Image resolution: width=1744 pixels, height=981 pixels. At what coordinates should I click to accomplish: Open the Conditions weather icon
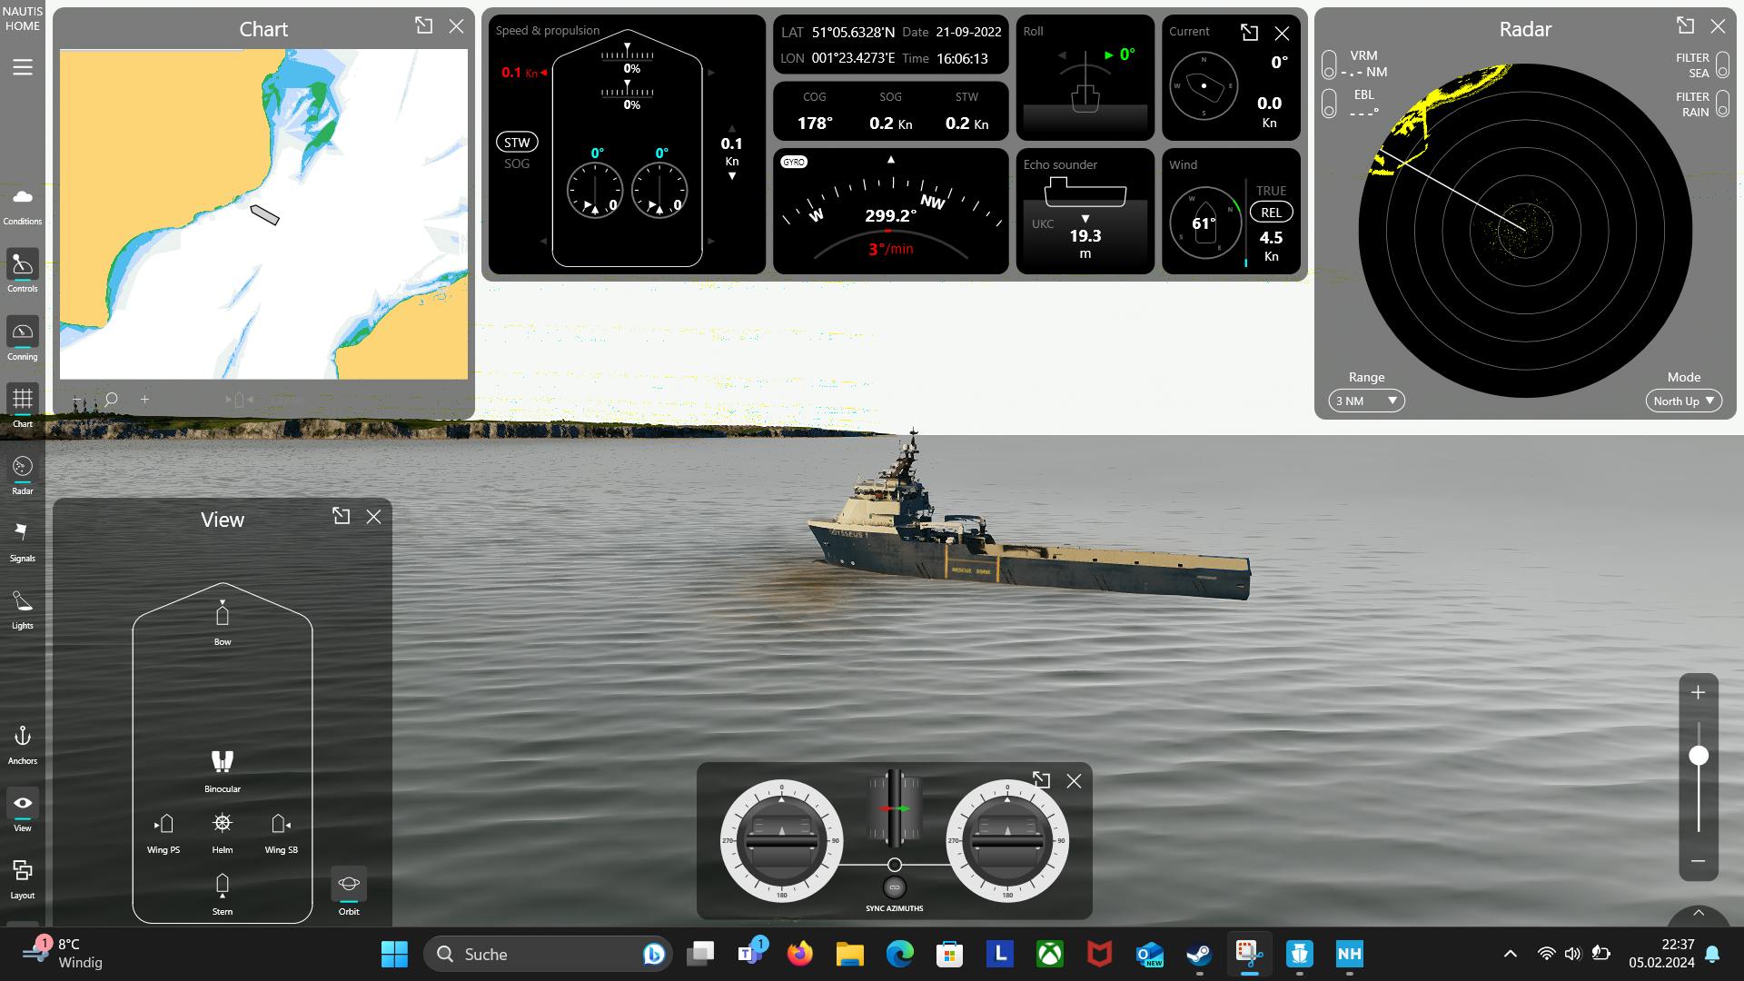tap(22, 197)
